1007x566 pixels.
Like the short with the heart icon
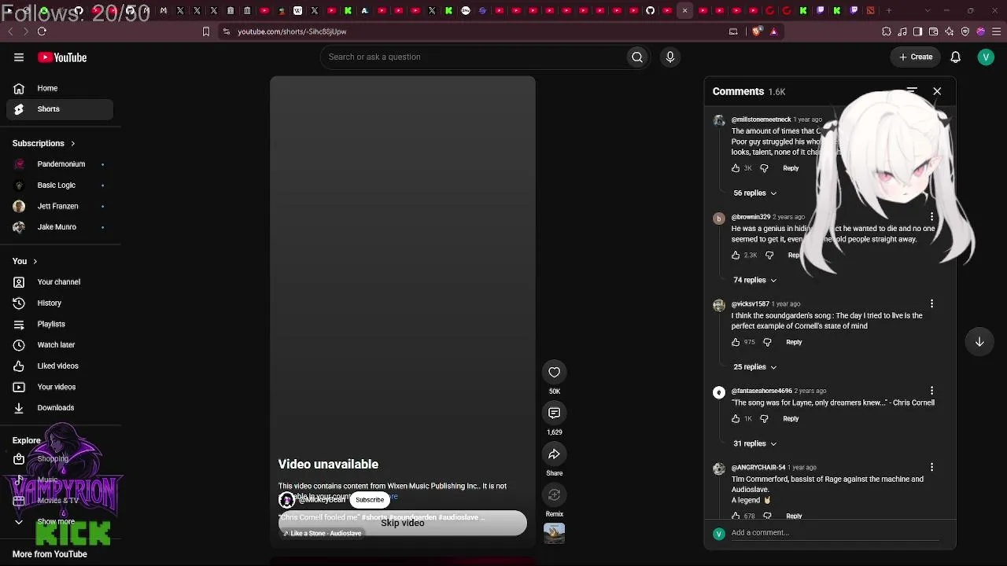click(555, 373)
